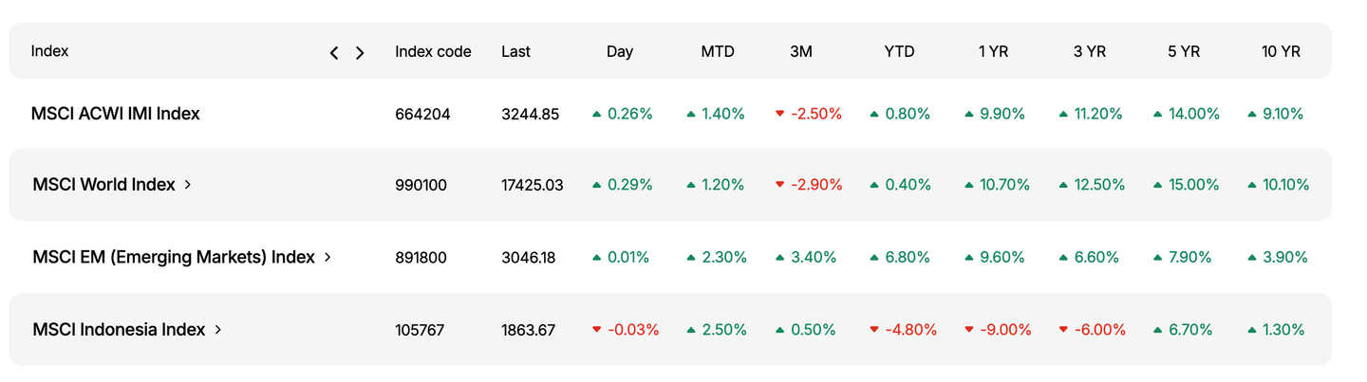Open the MSCI World Index link

[x=103, y=185]
